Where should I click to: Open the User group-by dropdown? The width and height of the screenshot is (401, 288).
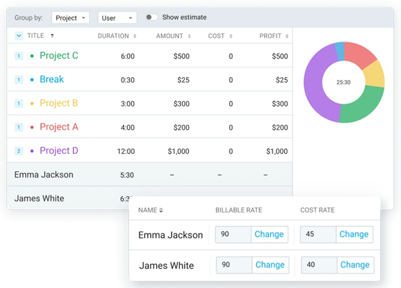117,18
